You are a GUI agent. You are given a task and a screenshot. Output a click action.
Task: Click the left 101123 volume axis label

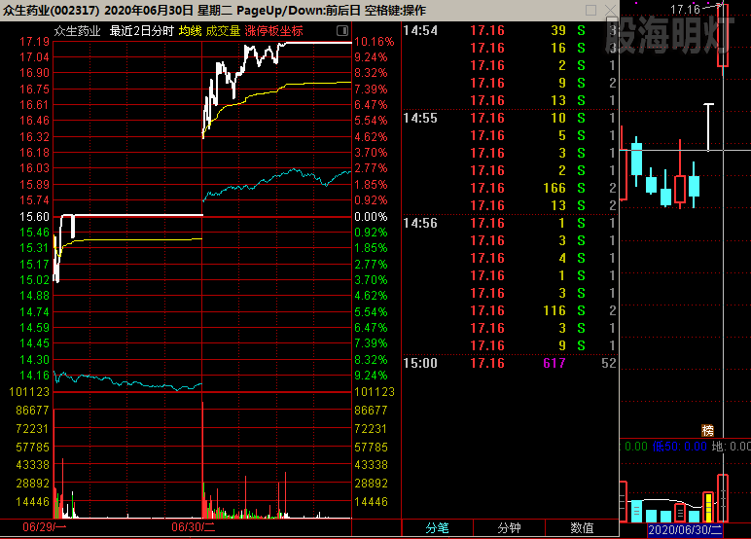click(29, 392)
